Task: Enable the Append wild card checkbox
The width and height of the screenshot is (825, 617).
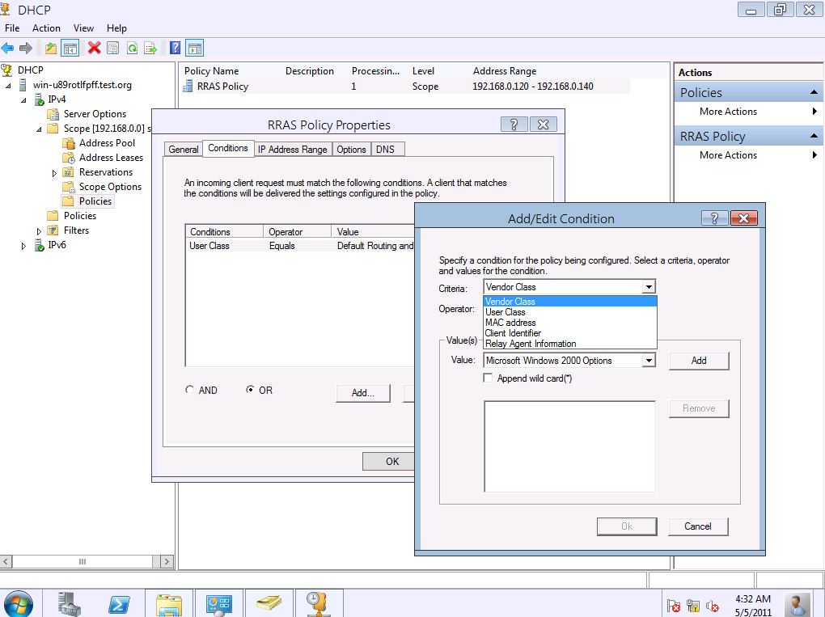Action: point(489,378)
